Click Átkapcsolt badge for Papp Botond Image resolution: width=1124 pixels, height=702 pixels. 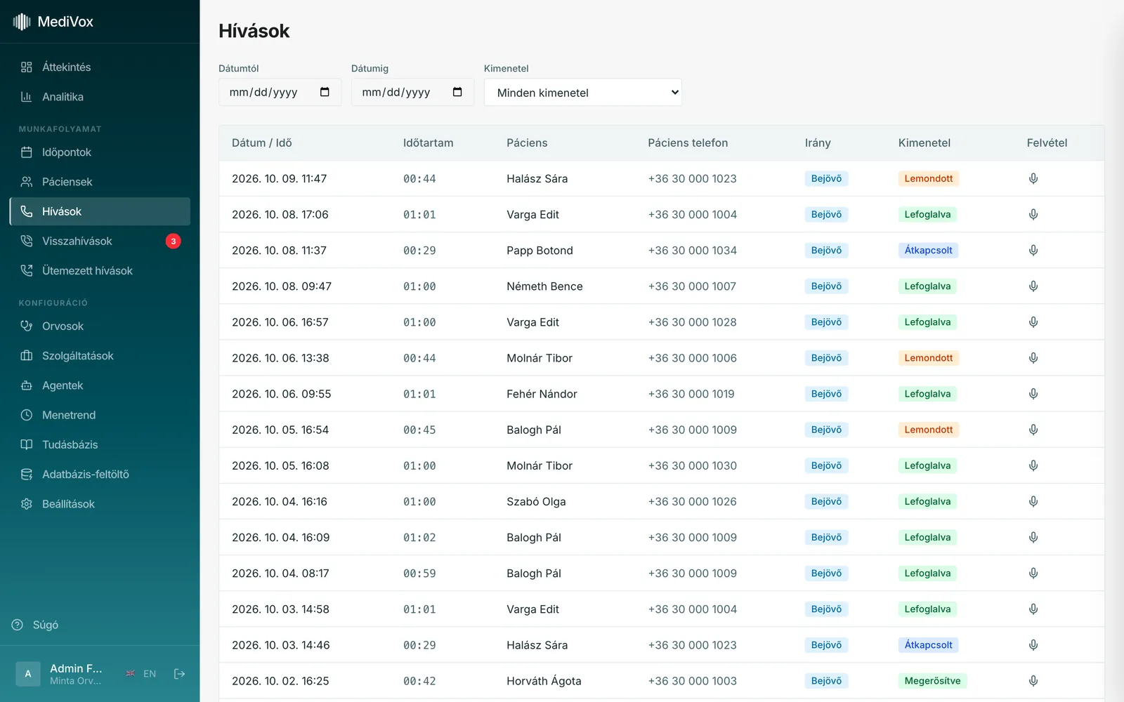coord(928,250)
